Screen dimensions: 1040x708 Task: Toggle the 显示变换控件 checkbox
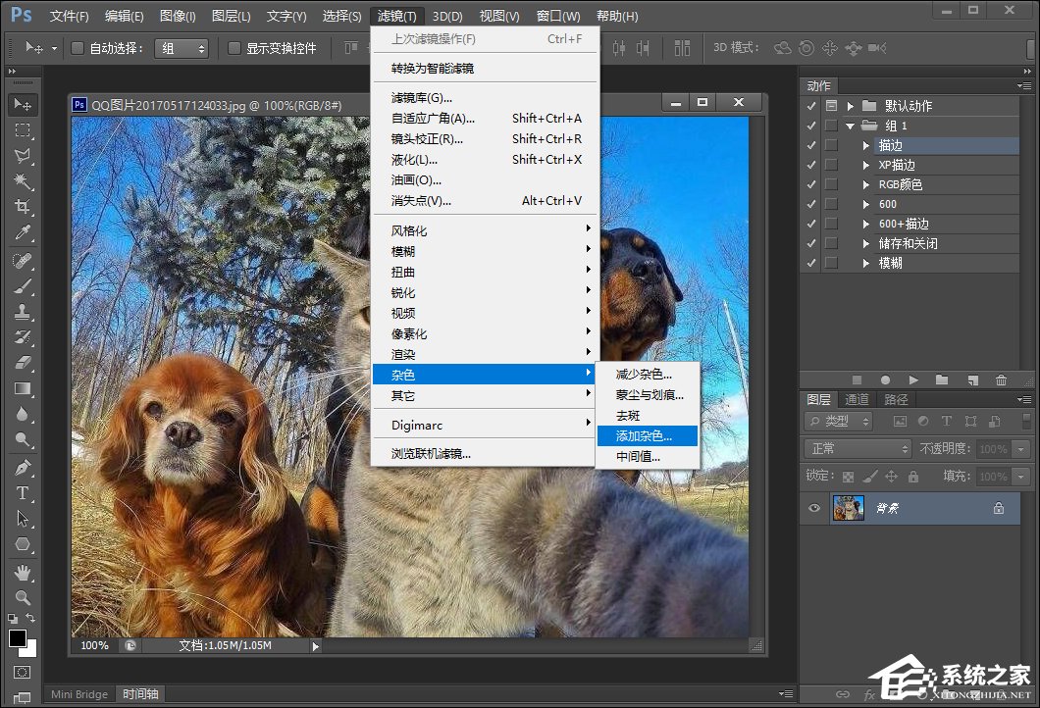click(x=233, y=47)
